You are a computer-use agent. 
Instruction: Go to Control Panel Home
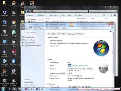[x=31, y=33]
